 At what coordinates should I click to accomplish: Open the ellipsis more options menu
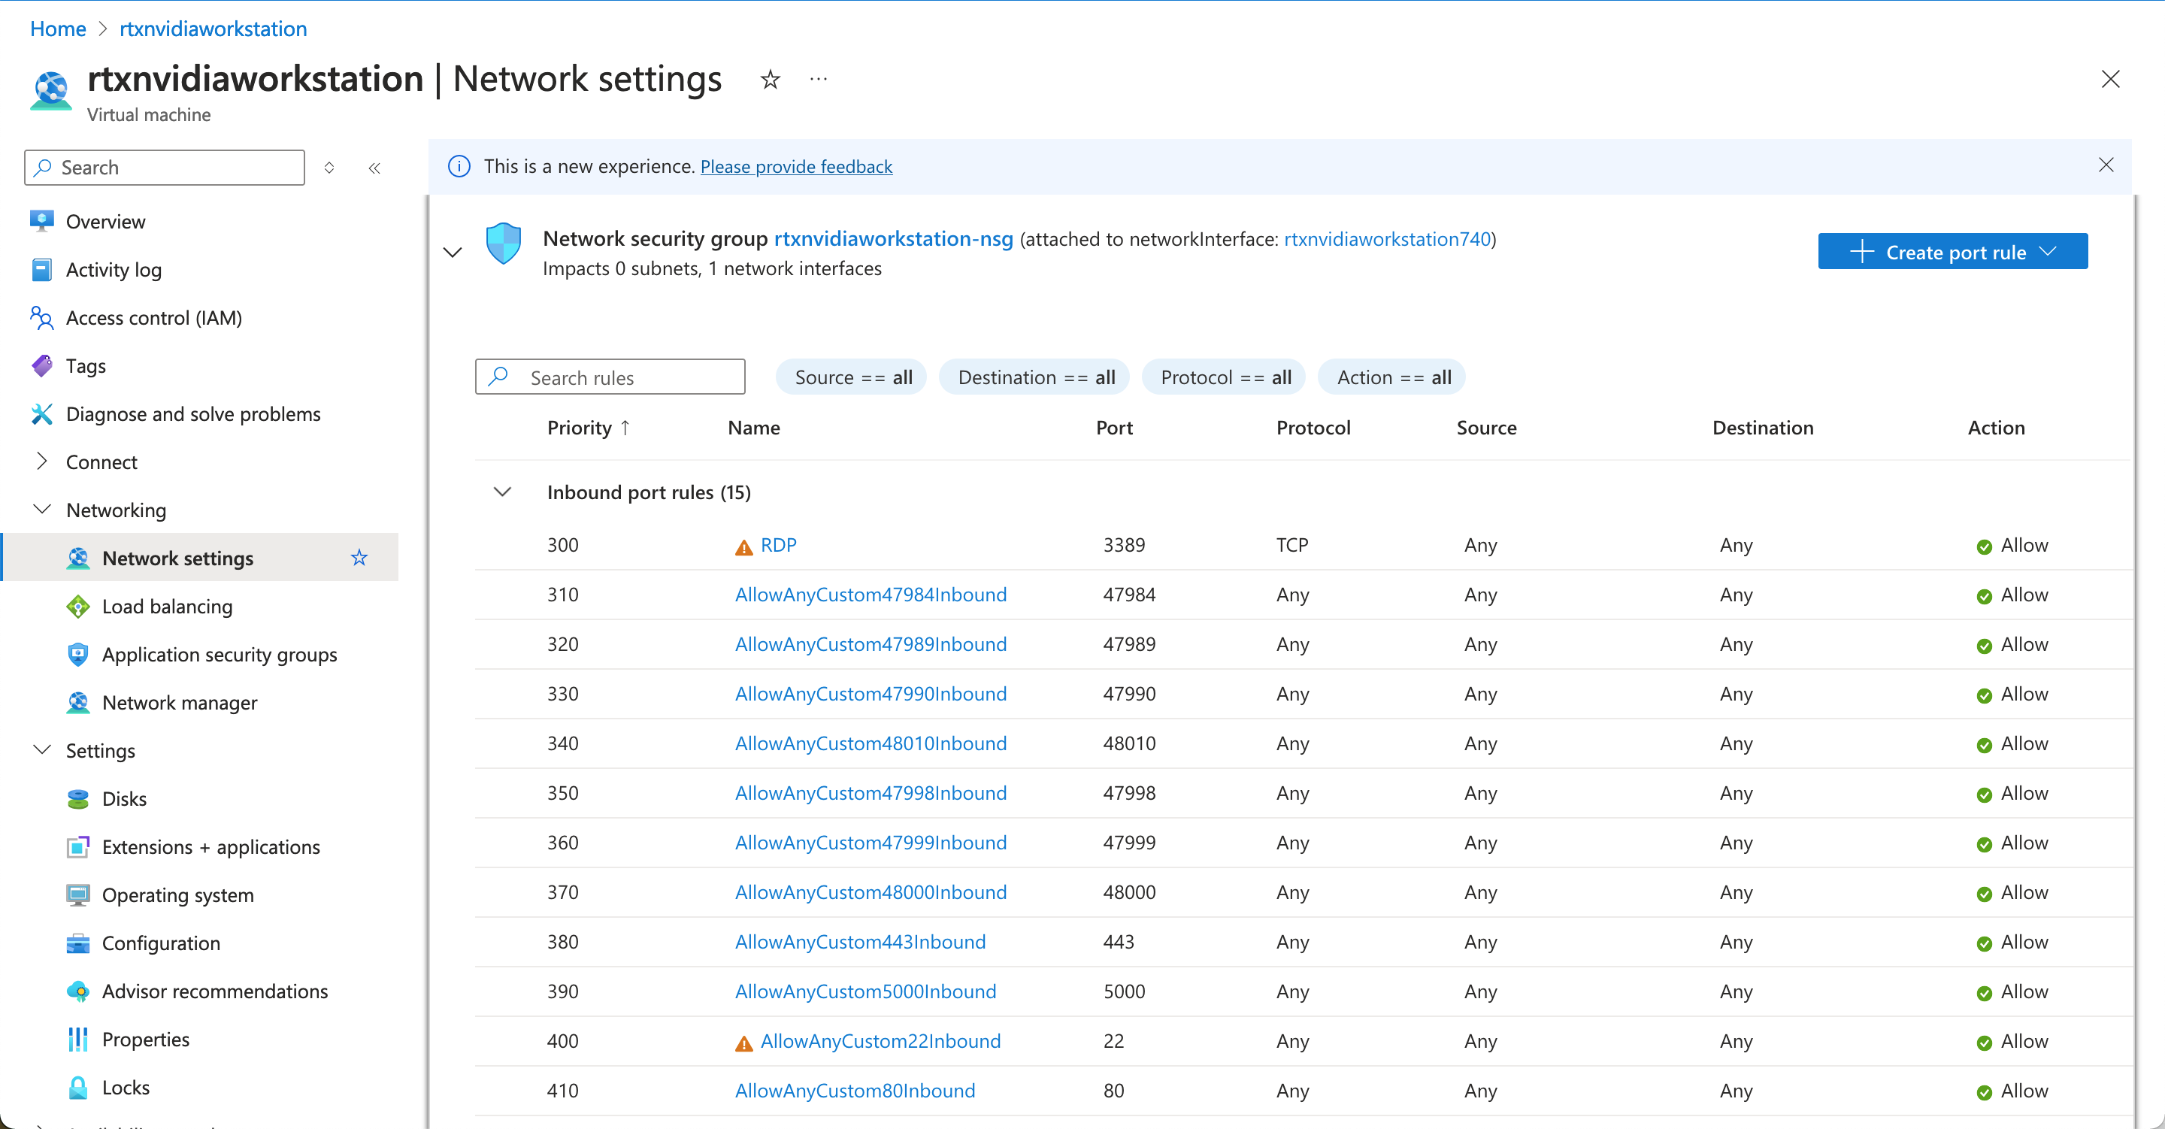[x=818, y=80]
